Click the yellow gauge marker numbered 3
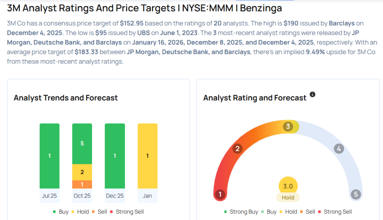The image size is (383, 220). point(288,127)
